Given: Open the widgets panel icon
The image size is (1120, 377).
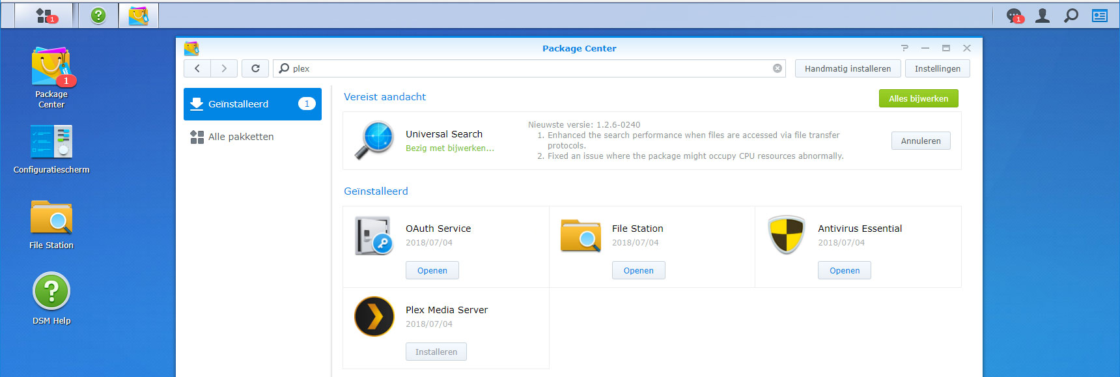Looking at the screenshot, I should 1100,16.
